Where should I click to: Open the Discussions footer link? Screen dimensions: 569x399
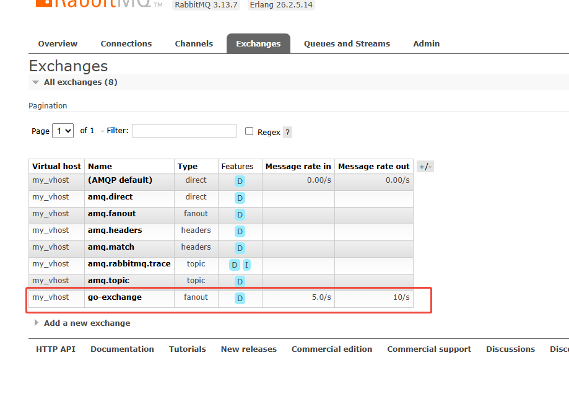point(510,349)
